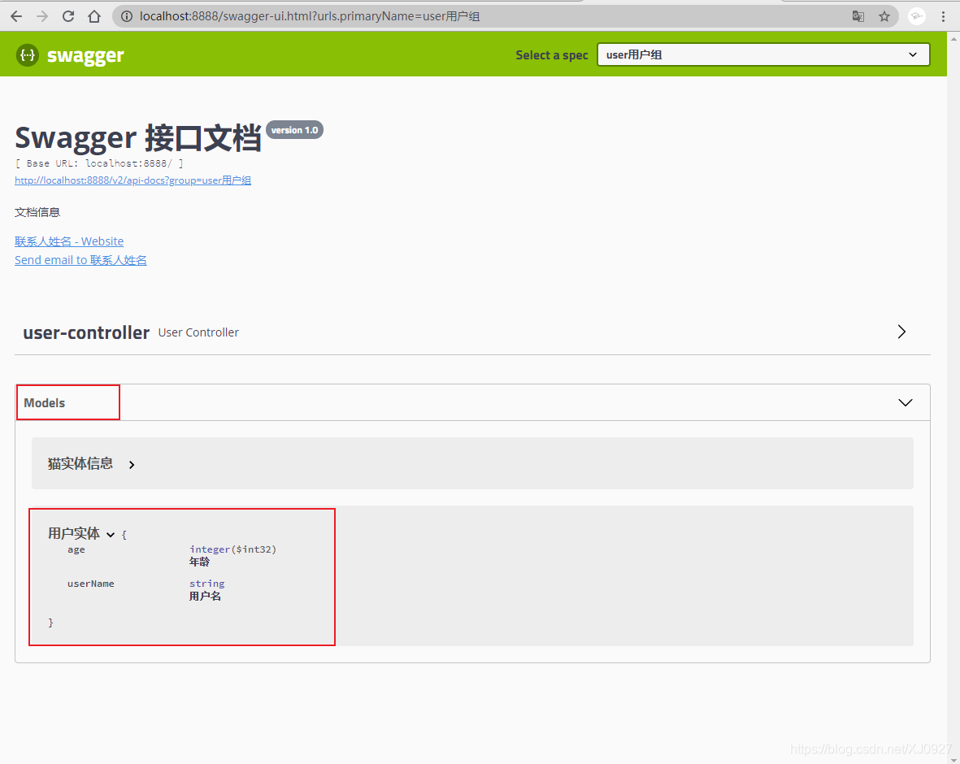Expand the user-controller section
This screenshot has height=764, width=960.
901,332
